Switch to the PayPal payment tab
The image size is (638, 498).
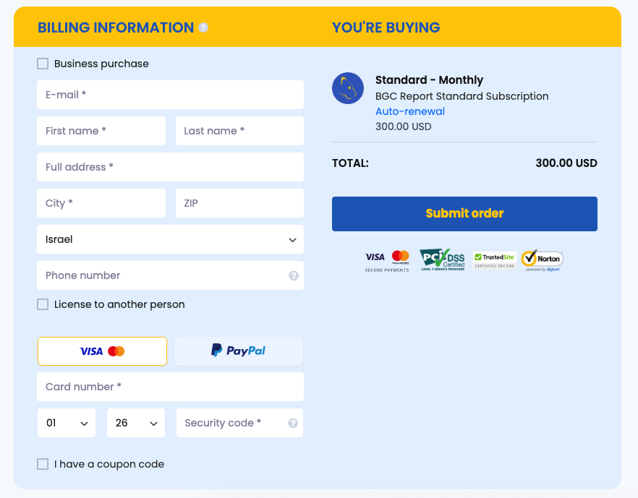239,351
